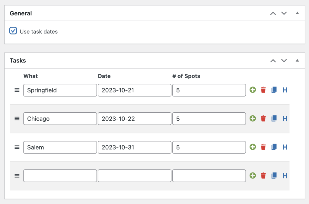Image resolution: width=309 pixels, height=204 pixels.
Task: Click the General panel heading
Action: coord(21,13)
